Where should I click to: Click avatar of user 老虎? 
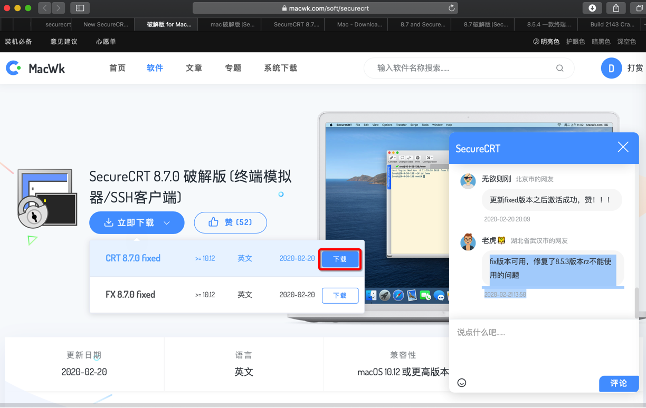[468, 242]
